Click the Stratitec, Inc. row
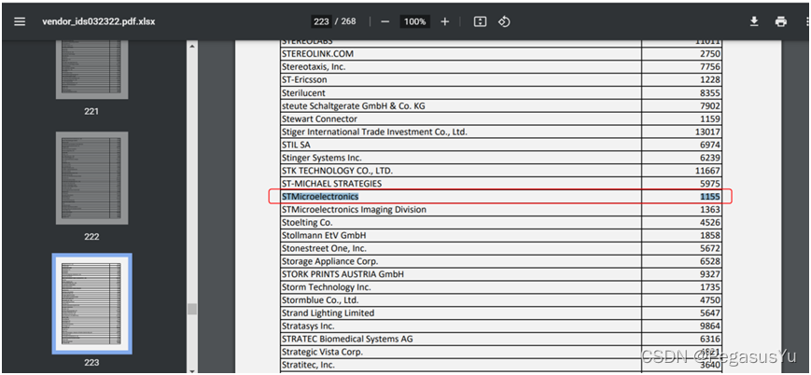This screenshot has width=811, height=375. pos(500,365)
